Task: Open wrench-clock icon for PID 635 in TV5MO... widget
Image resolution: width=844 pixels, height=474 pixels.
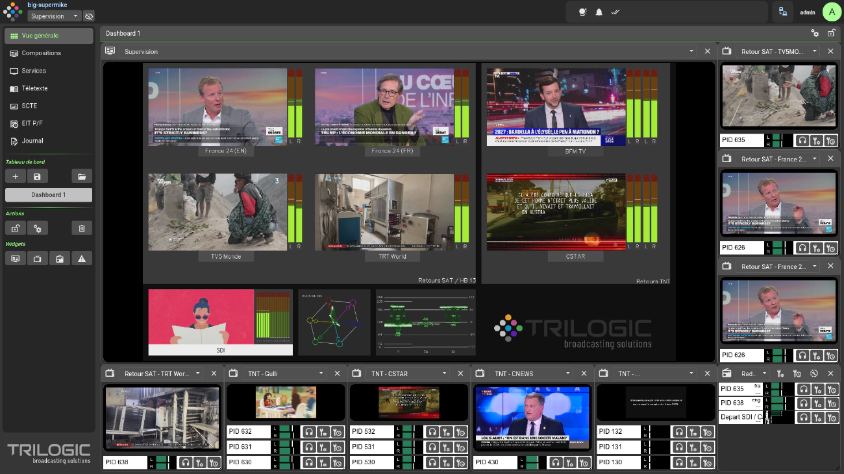Action: (830, 140)
